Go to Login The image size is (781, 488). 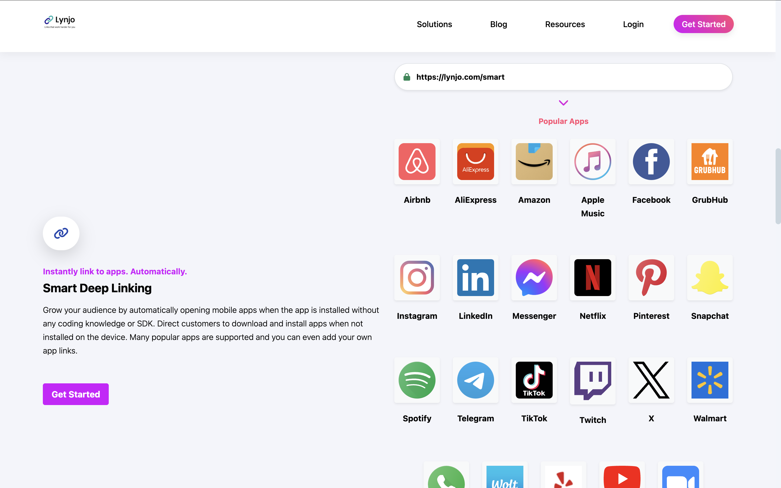633,24
